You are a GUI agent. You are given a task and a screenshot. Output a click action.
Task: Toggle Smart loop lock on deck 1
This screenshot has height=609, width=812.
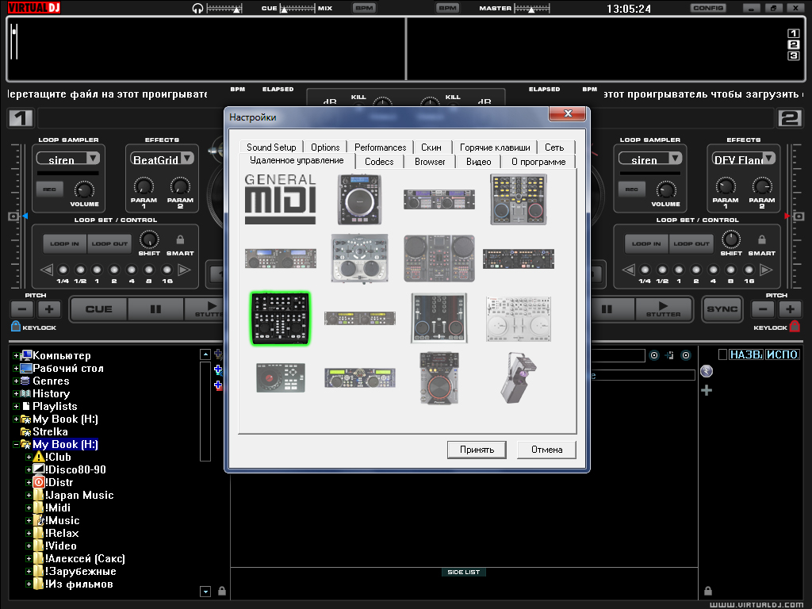[x=180, y=239]
